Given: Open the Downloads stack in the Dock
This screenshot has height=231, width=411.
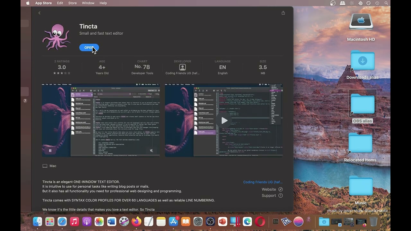Looking at the screenshot, I should (324, 221).
